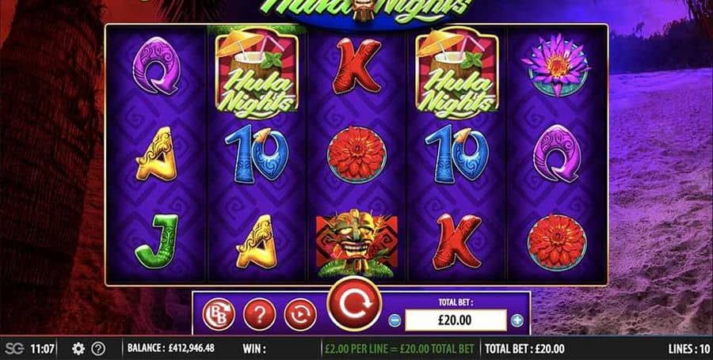The width and height of the screenshot is (713, 360).
Task: Click the £2.00 per line bet text
Action: pos(399,349)
